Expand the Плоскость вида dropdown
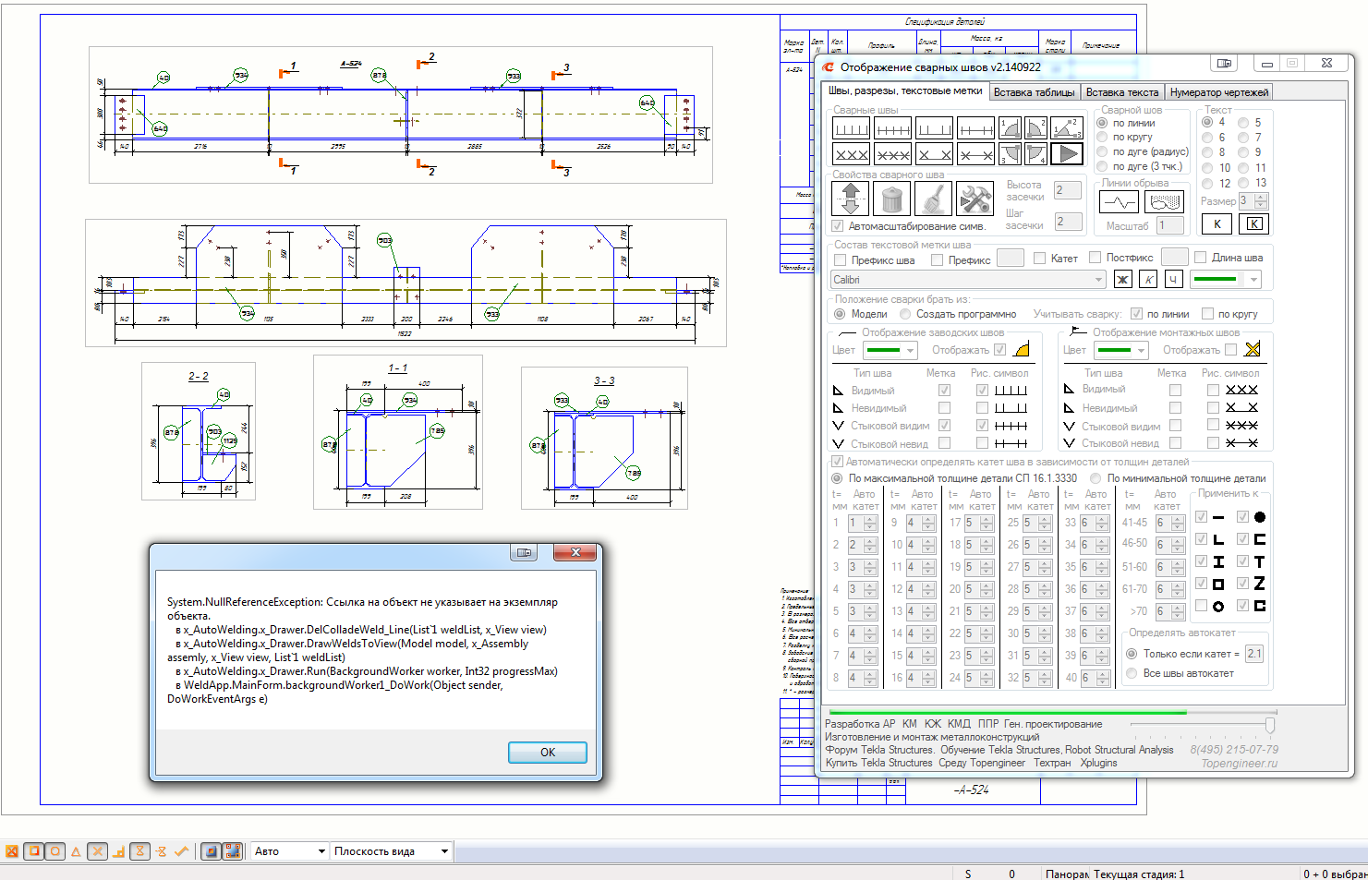 tap(444, 851)
